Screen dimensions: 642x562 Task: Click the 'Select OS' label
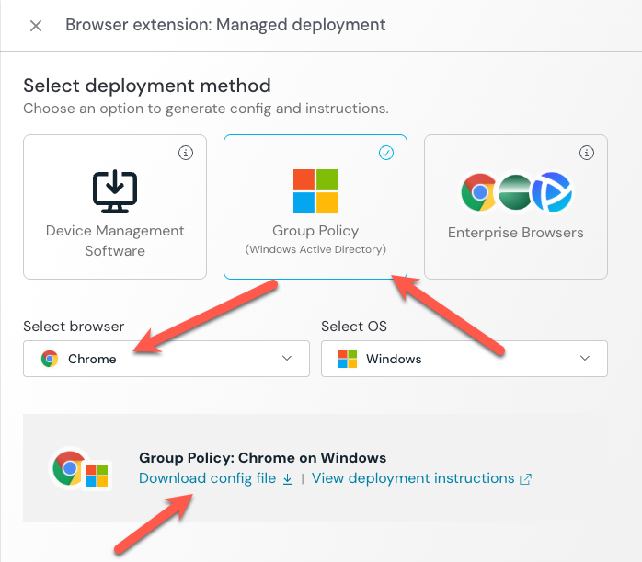[x=354, y=327]
